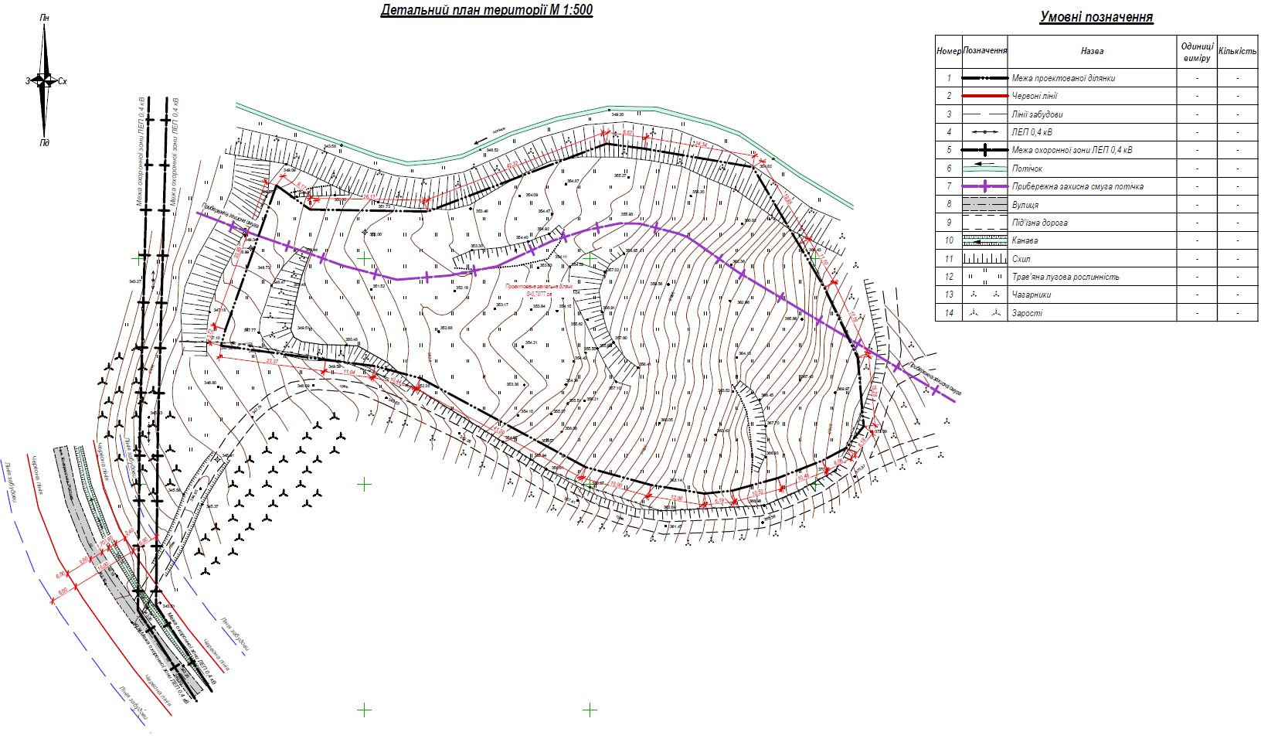Click the legend symbol for Чагарники
The image size is (1261, 739).
[984, 295]
